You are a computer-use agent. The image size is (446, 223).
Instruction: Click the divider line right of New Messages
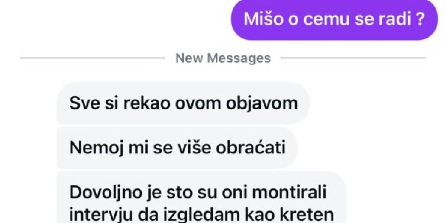click(x=353, y=58)
